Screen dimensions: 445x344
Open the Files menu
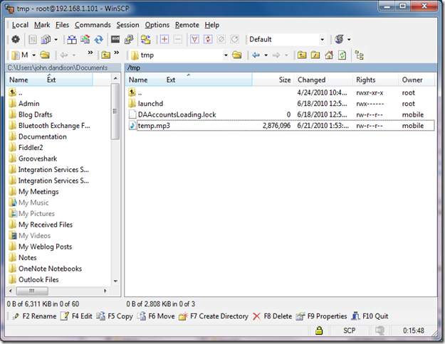pos(62,25)
